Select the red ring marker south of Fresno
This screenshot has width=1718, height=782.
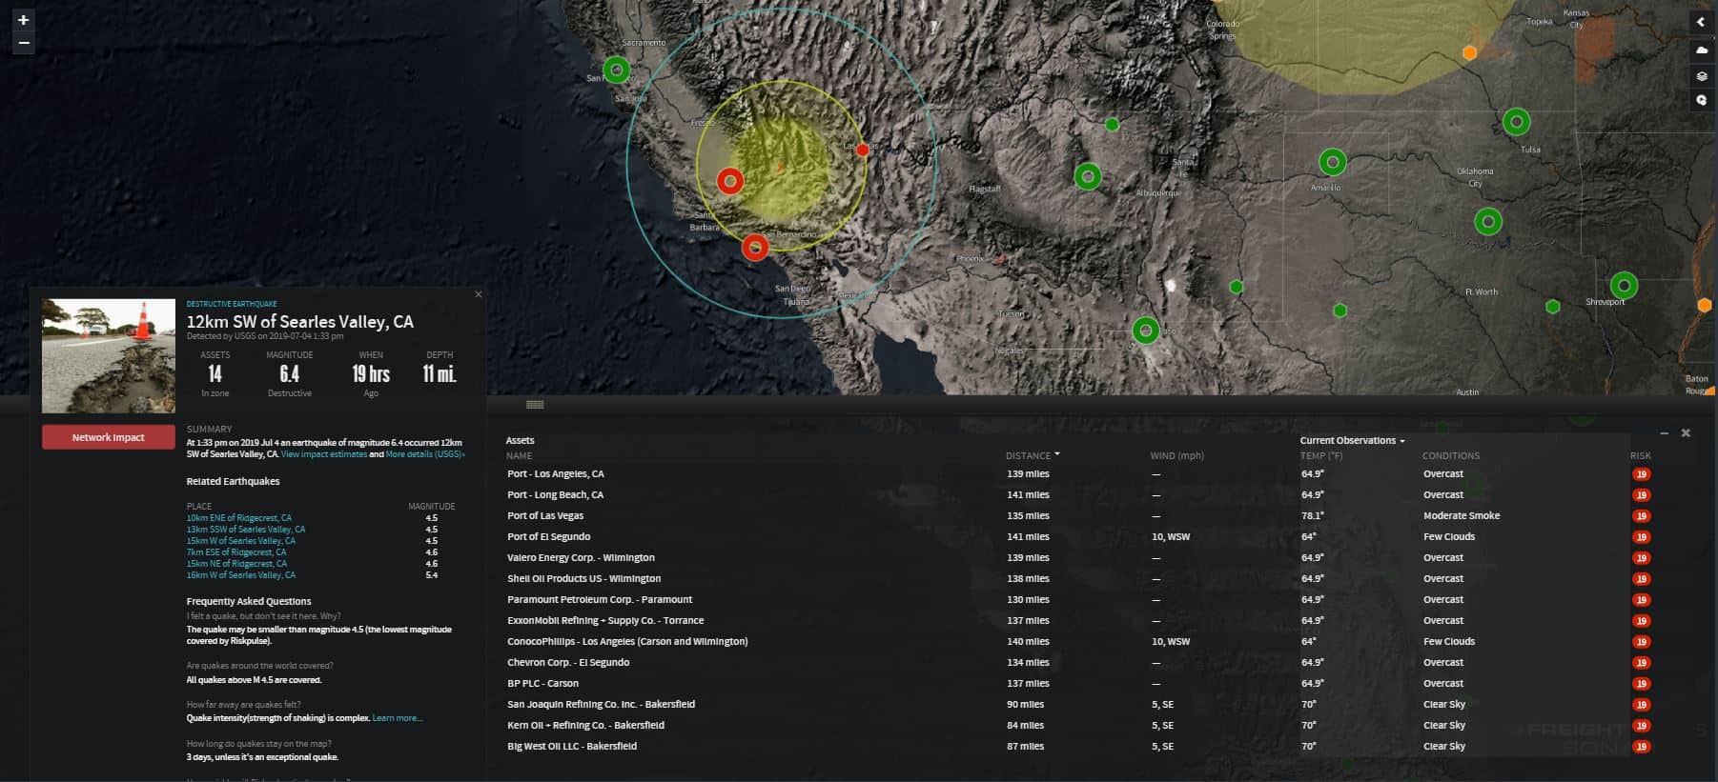point(730,180)
